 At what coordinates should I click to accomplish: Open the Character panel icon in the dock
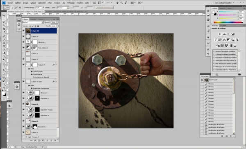(x=208, y=49)
